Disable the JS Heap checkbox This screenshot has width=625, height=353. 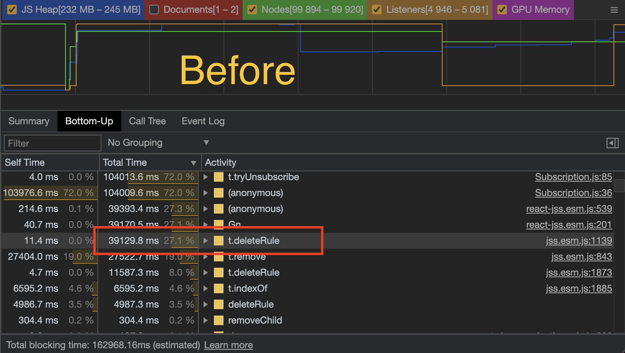tap(12, 10)
